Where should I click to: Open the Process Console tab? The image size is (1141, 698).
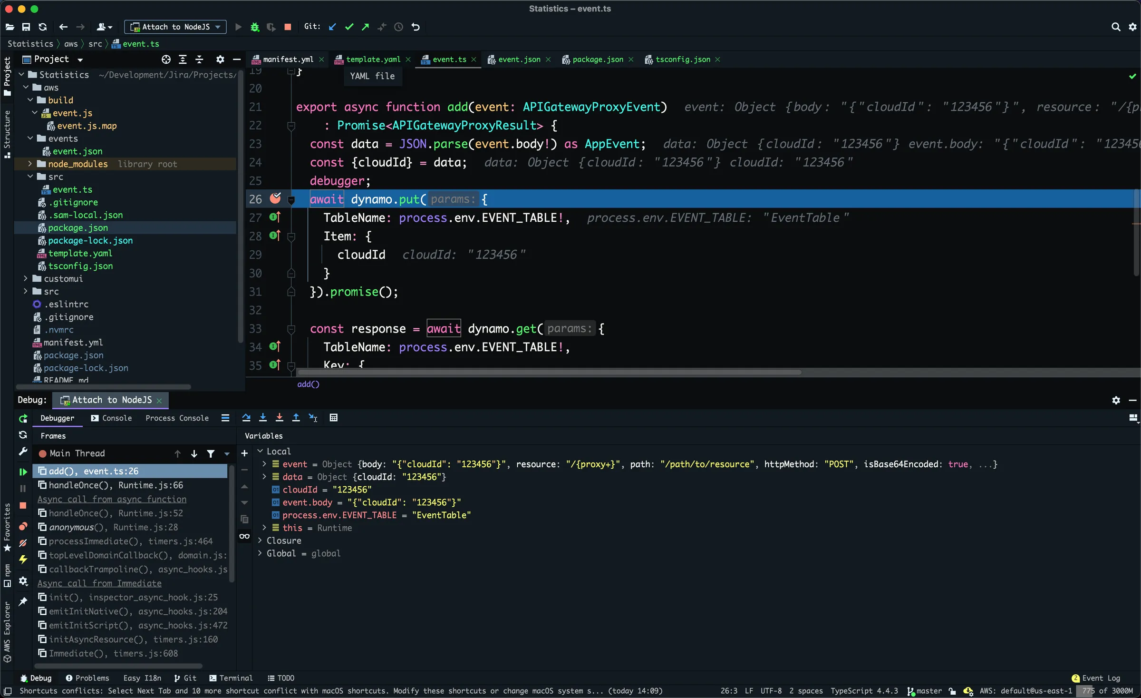[177, 418]
